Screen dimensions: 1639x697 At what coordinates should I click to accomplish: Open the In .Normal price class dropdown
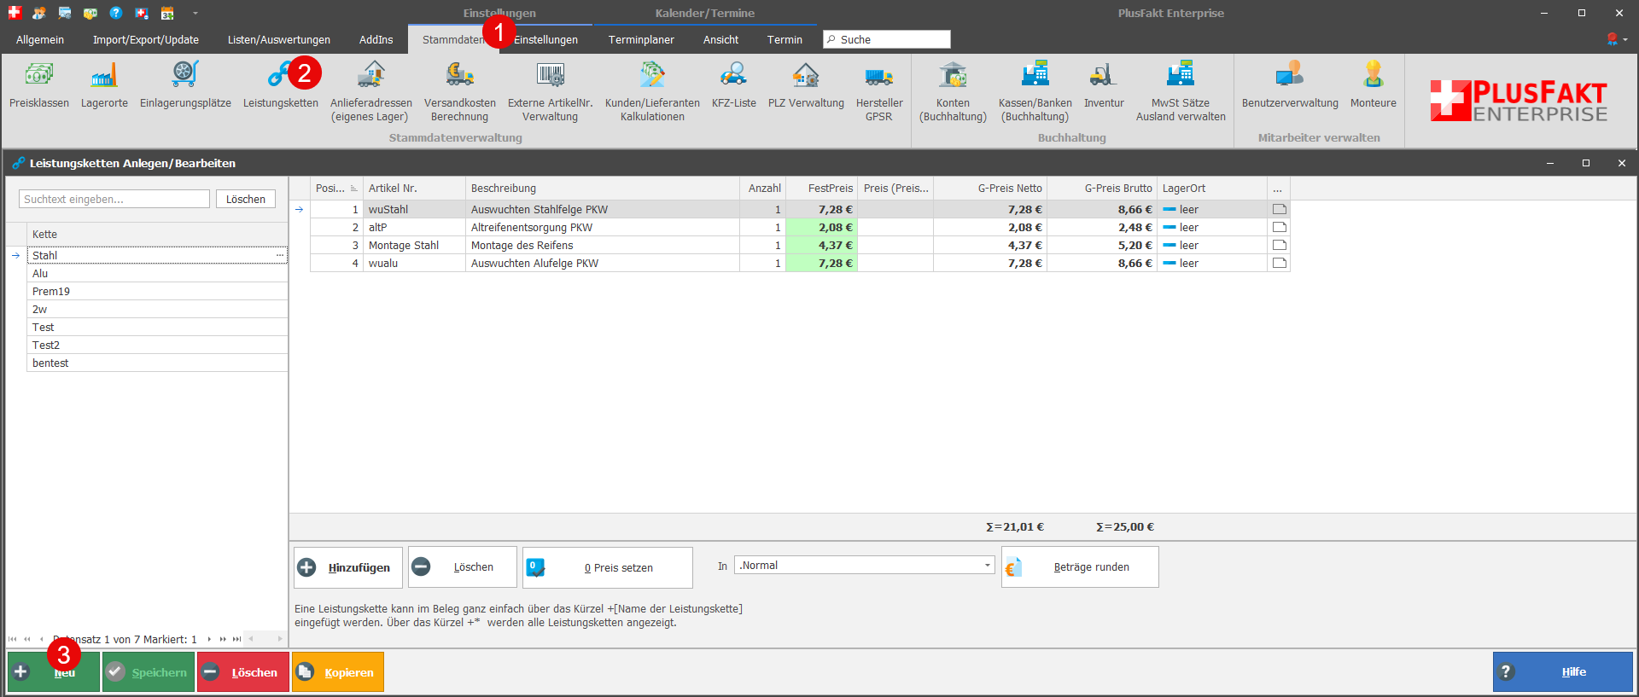click(x=987, y=565)
